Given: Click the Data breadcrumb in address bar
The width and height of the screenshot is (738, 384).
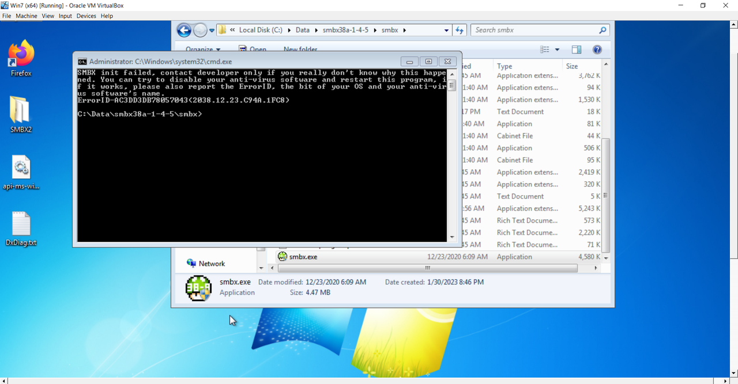Looking at the screenshot, I should click(x=303, y=30).
